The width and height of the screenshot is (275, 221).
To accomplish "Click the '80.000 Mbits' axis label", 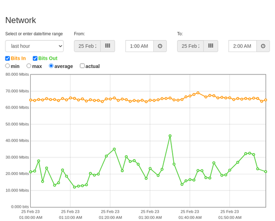I will tap(17, 75).
